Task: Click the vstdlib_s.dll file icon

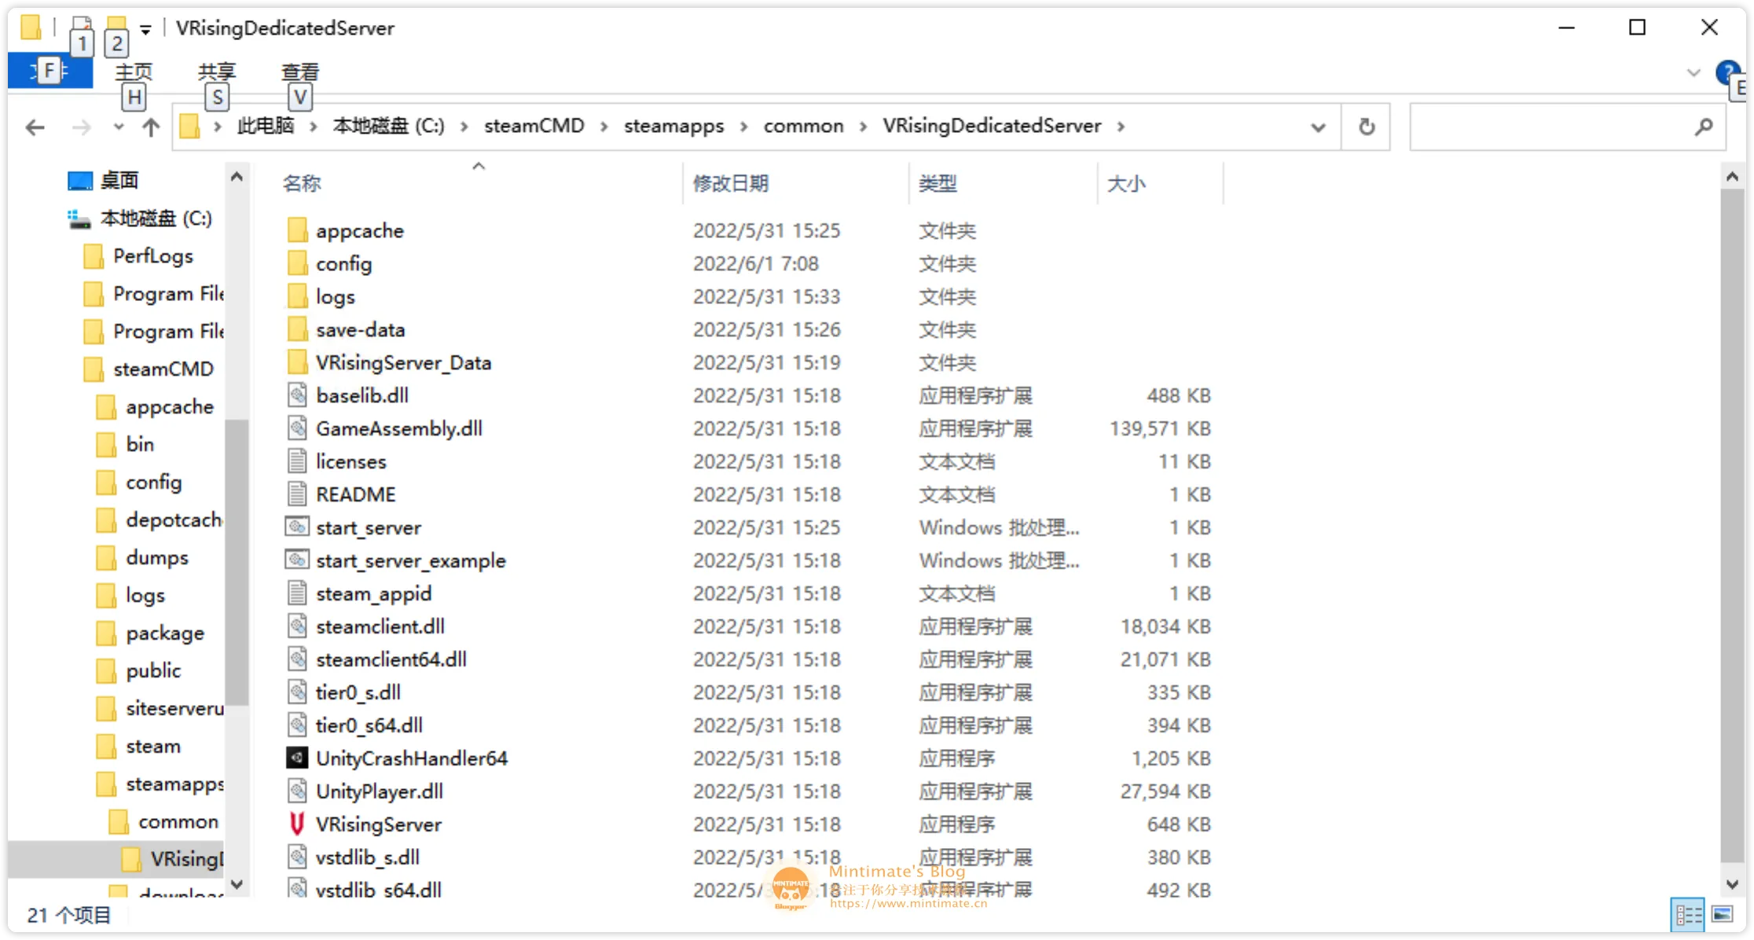Action: 296,857
